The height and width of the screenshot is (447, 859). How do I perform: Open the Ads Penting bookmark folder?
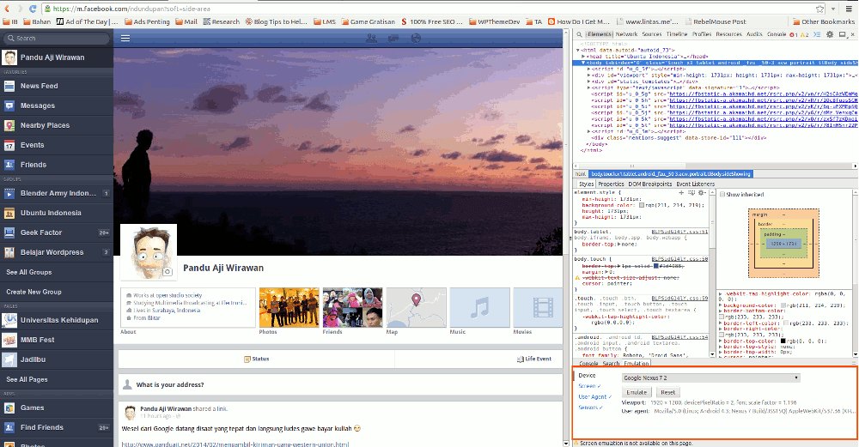(x=147, y=22)
